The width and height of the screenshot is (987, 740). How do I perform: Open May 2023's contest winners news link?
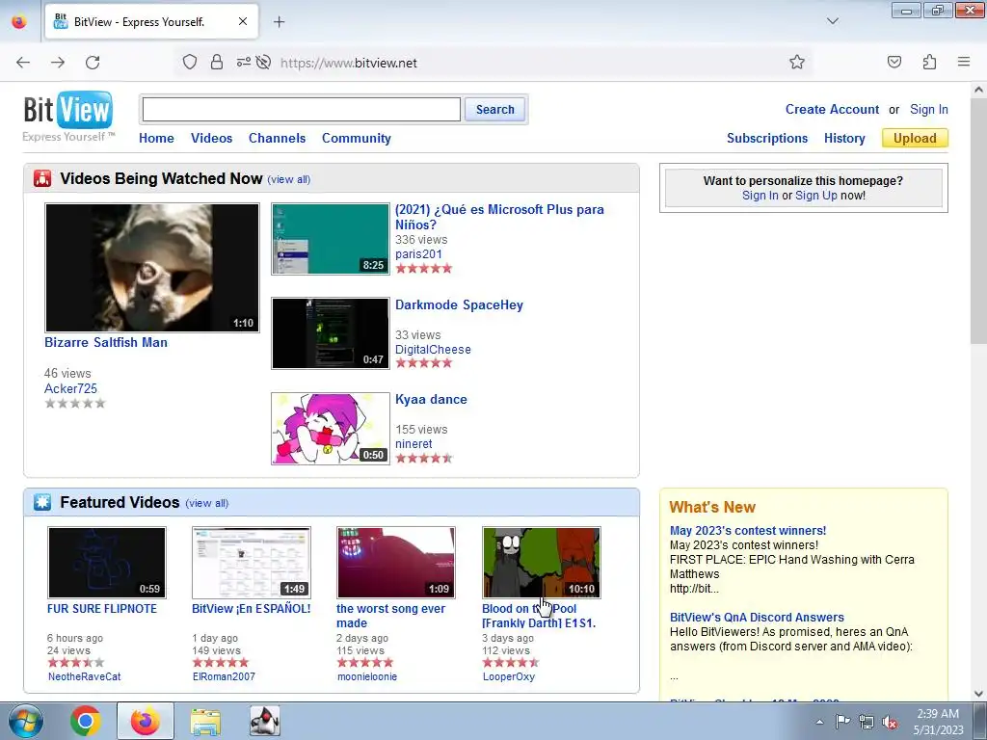[748, 531]
